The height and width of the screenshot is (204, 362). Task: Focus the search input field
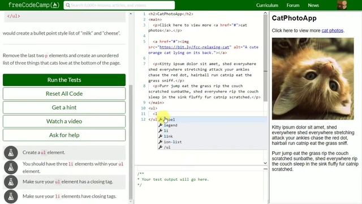[x=119, y=5]
